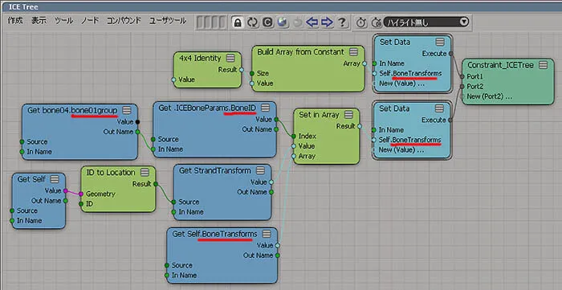
Task: Select the Get .ICEBoneParams.BoneID node title
Action: click(x=208, y=108)
